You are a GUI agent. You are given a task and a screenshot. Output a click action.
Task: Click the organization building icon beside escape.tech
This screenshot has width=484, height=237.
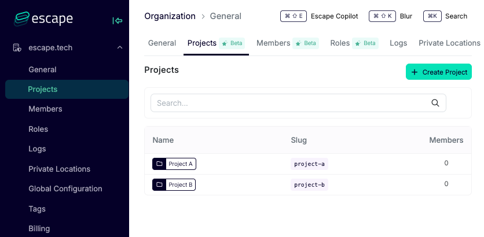[x=17, y=48]
